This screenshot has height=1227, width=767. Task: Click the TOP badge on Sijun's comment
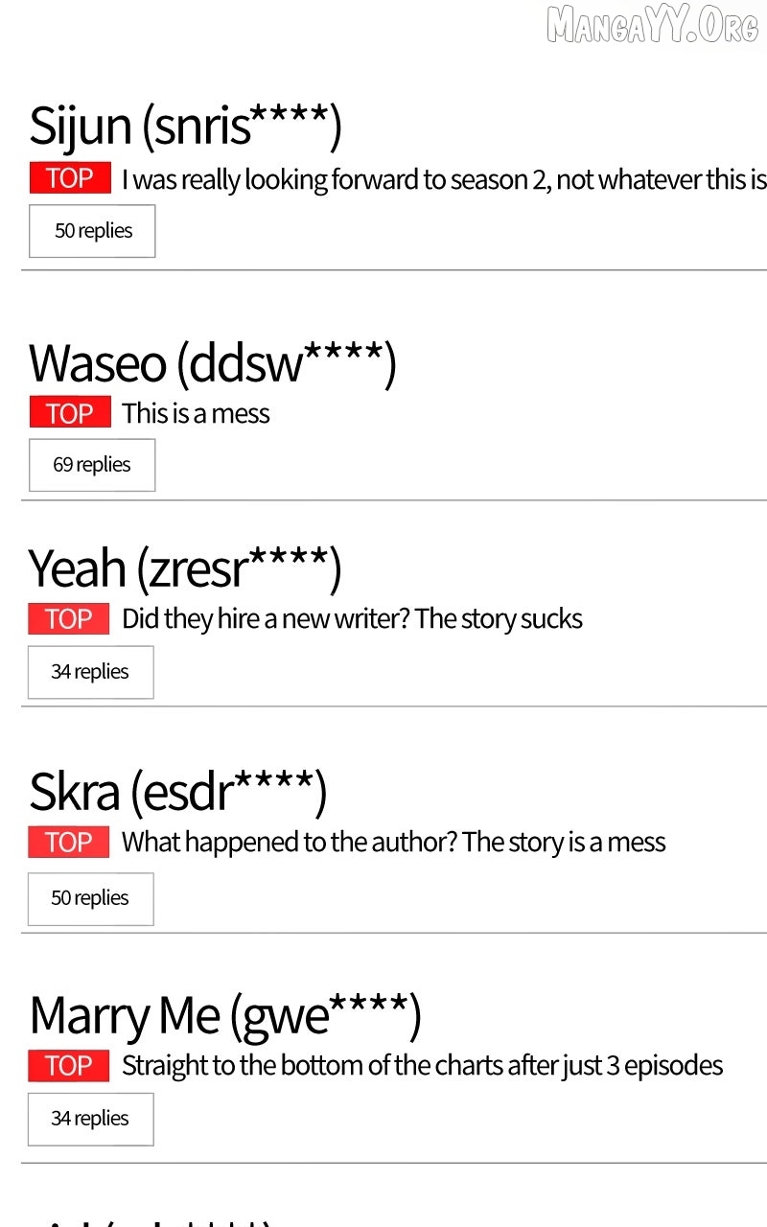pyautogui.click(x=70, y=178)
